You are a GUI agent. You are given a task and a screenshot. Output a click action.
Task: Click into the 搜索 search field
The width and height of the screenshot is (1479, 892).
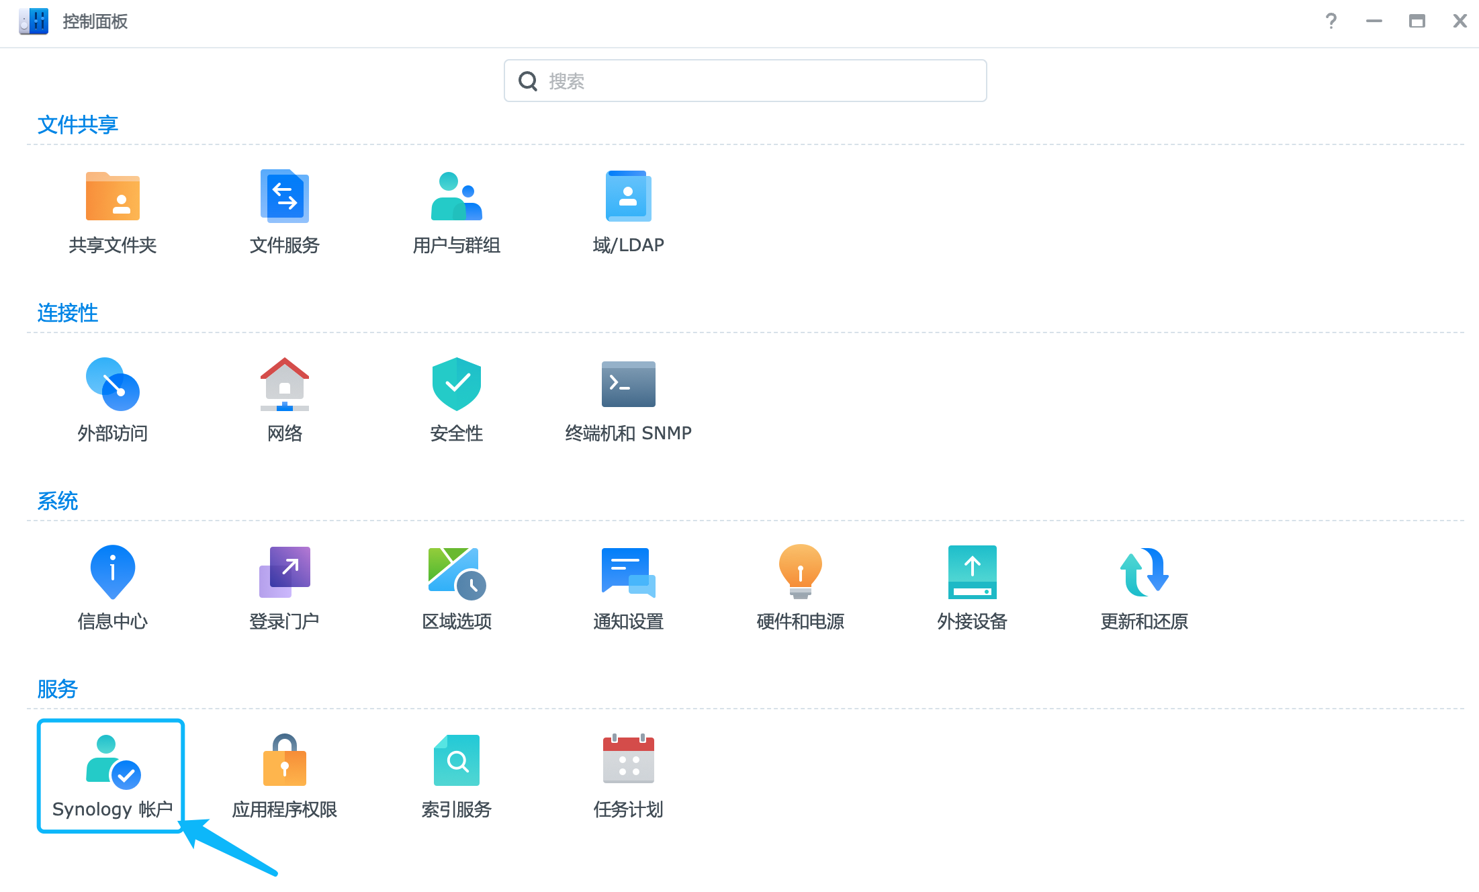(x=746, y=81)
